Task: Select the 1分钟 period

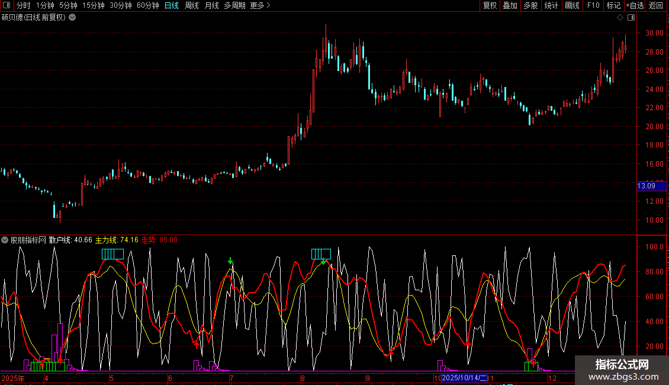Action: [x=45, y=5]
